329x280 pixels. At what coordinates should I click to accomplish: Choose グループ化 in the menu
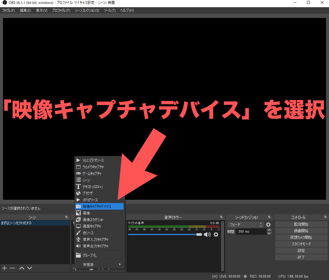click(99, 255)
